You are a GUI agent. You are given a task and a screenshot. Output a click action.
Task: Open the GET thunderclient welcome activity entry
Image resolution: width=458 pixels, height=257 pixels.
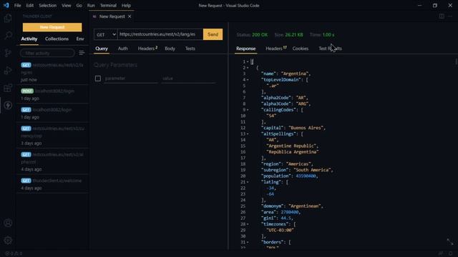coord(52,184)
